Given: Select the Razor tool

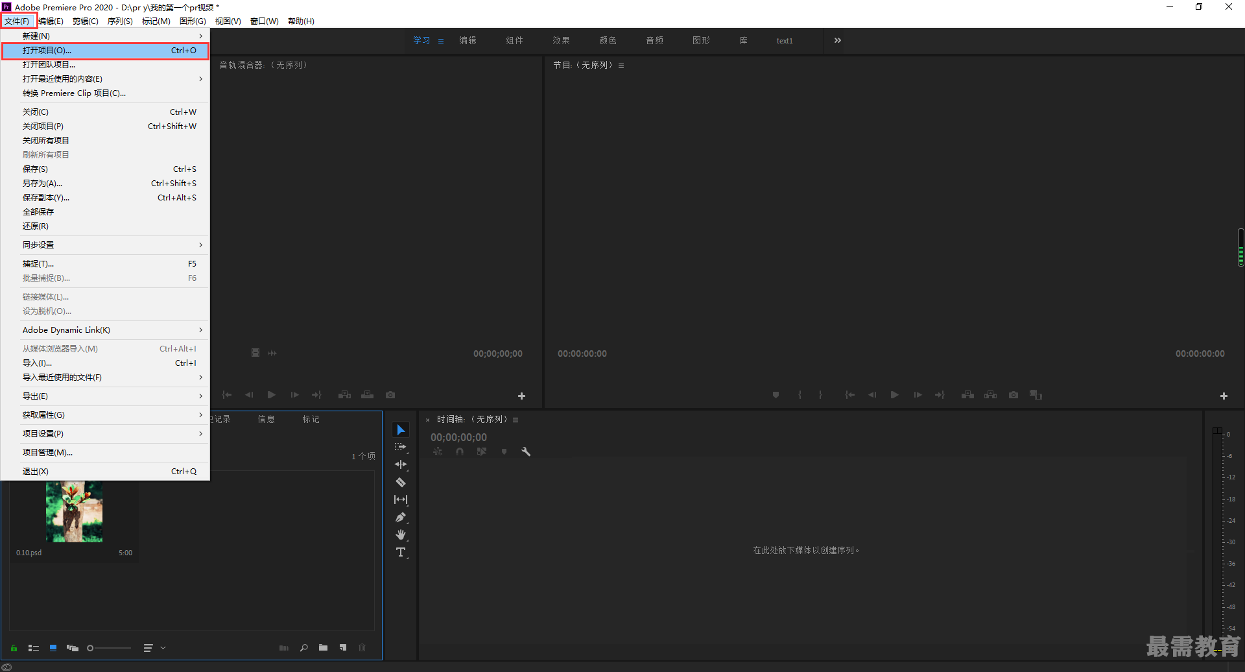Looking at the screenshot, I should pos(401,482).
